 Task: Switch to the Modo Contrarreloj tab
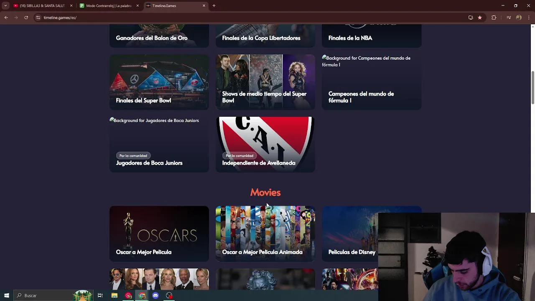tap(109, 5)
